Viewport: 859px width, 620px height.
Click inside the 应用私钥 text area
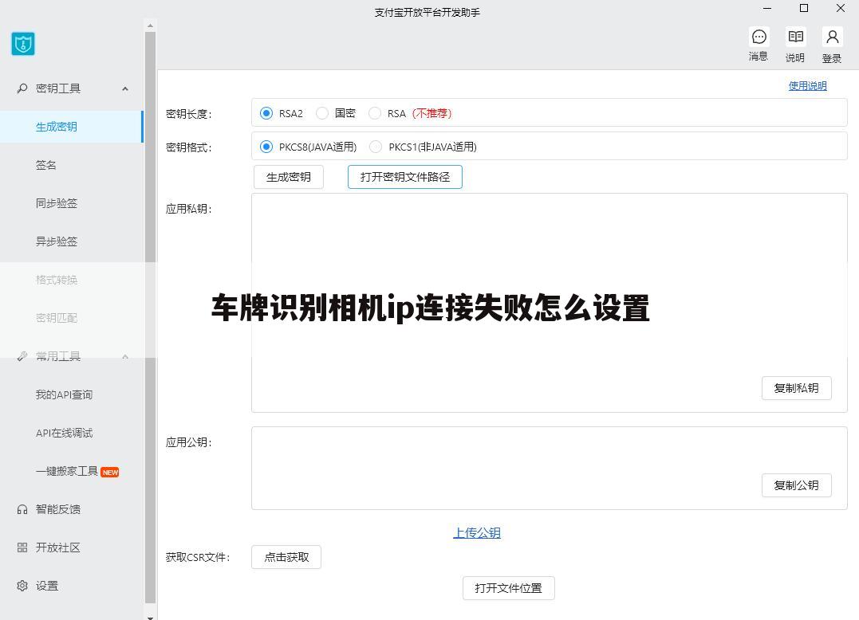[x=549, y=303]
